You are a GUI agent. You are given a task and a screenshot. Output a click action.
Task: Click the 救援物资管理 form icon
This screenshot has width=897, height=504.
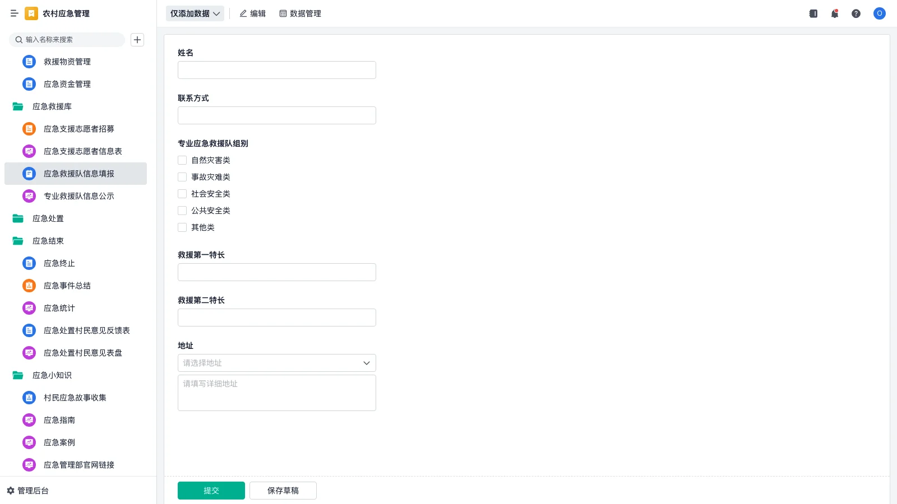pyautogui.click(x=29, y=62)
